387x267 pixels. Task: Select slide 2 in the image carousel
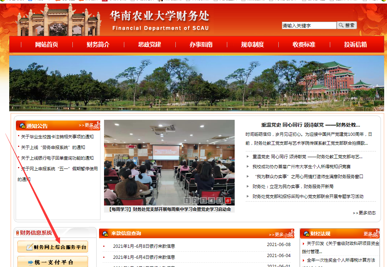pyautogui.click(x=195, y=201)
